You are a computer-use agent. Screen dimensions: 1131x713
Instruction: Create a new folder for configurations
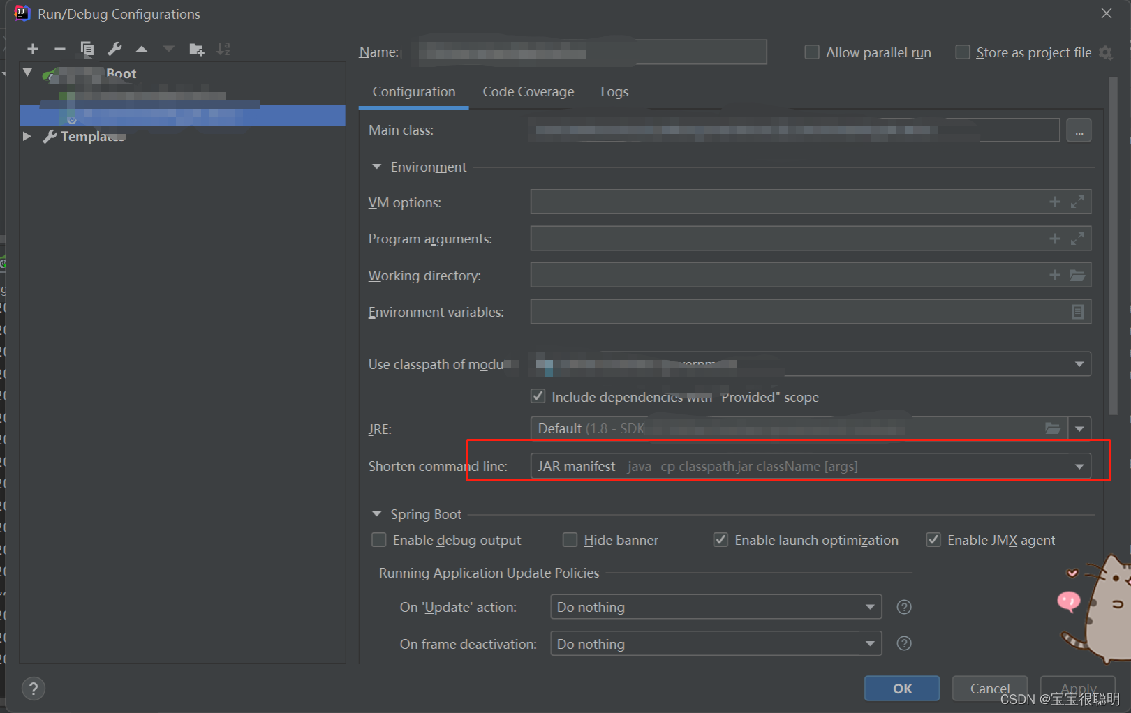pos(196,49)
